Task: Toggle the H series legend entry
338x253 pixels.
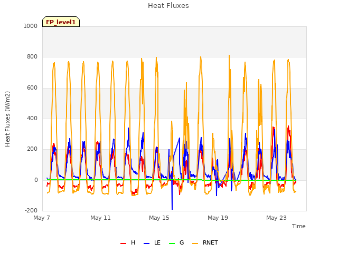Action: (x=128, y=242)
